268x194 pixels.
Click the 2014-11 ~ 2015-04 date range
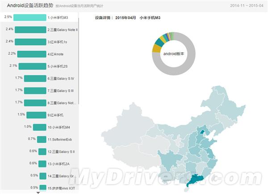(x=247, y=5)
